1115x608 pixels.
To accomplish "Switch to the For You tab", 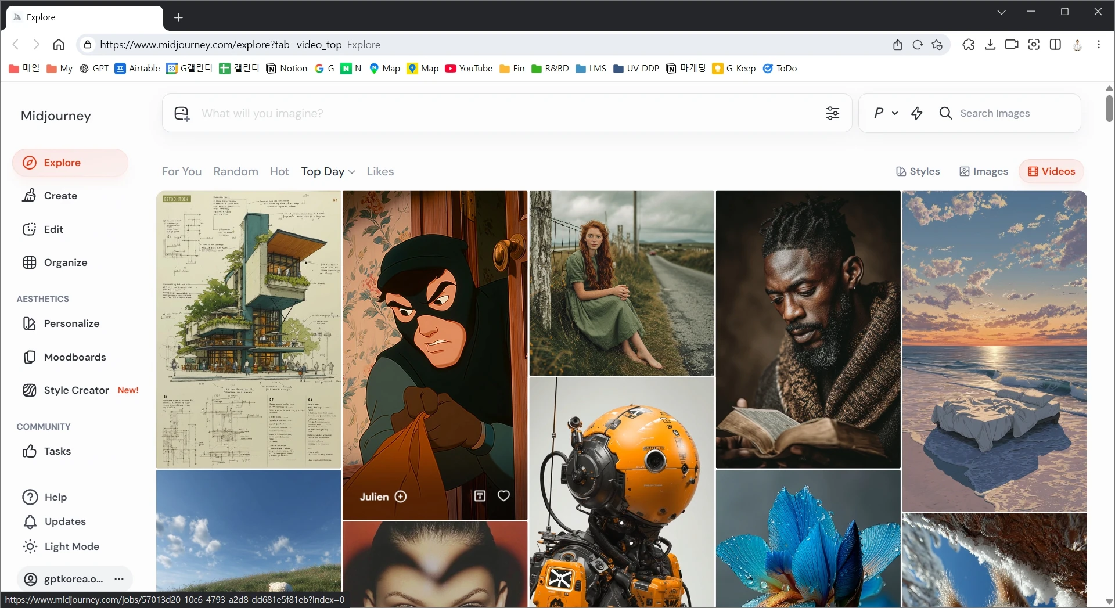I will (x=182, y=171).
